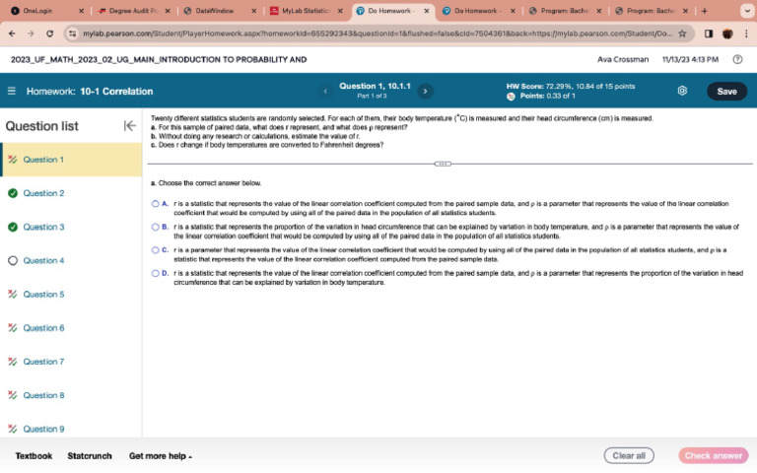The height and width of the screenshot is (473, 757).
Task: Select answer option A
Action: [156, 204]
